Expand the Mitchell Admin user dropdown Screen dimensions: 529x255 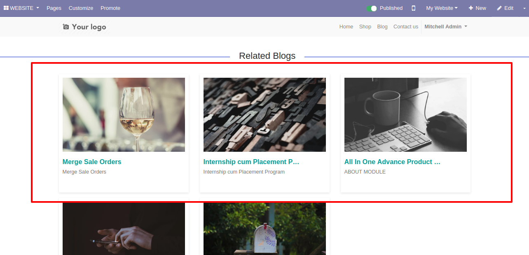(x=446, y=26)
